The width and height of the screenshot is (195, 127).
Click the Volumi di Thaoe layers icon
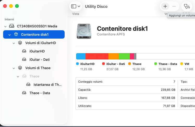20,68
